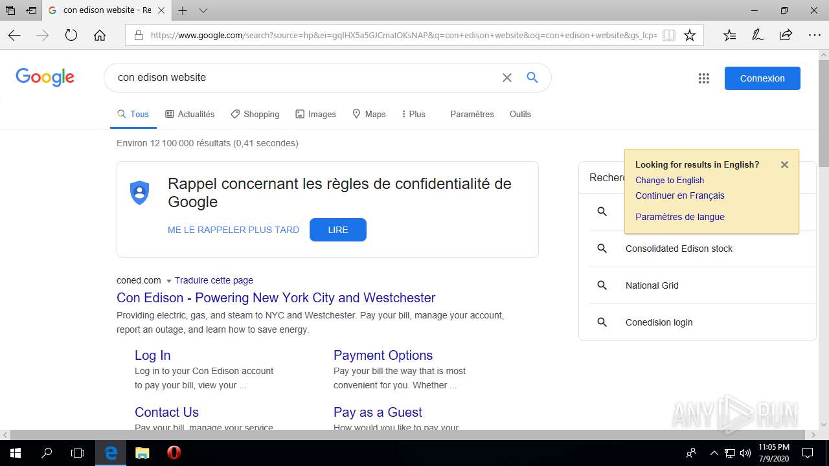Go back to the previous page
This screenshot has height=466, width=829.
pos(14,36)
